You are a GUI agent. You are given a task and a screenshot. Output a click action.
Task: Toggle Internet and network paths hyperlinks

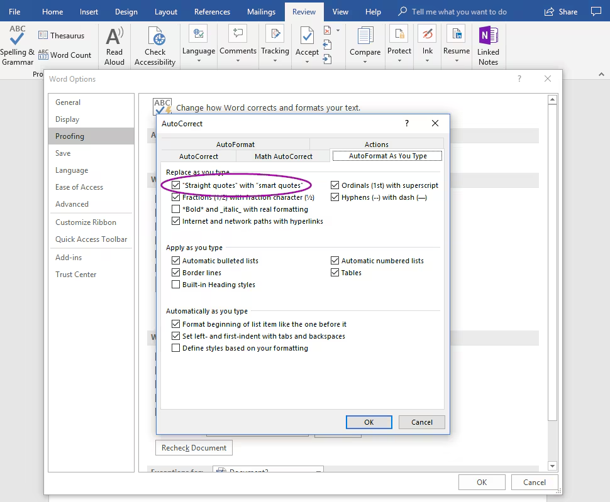176,221
